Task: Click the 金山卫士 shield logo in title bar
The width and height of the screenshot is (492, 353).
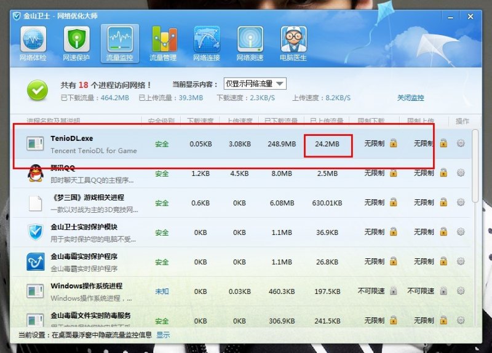Action: point(17,16)
